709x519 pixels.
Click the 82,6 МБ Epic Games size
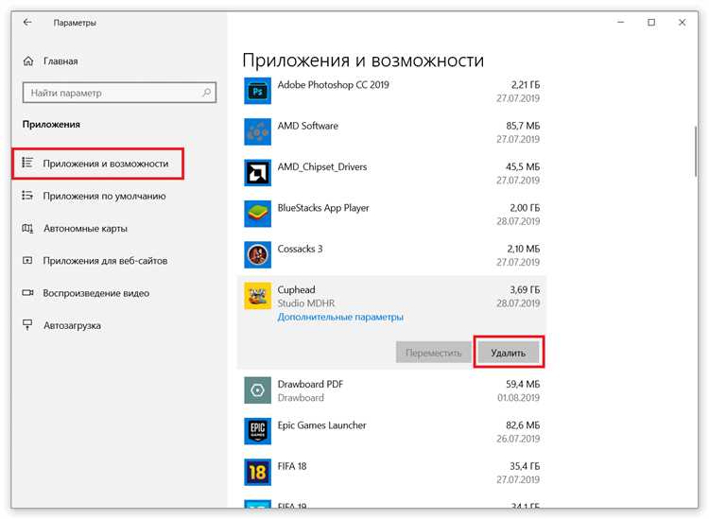pyautogui.click(x=523, y=425)
